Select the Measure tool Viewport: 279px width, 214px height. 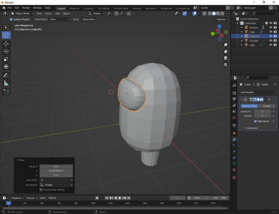[x=6, y=83]
